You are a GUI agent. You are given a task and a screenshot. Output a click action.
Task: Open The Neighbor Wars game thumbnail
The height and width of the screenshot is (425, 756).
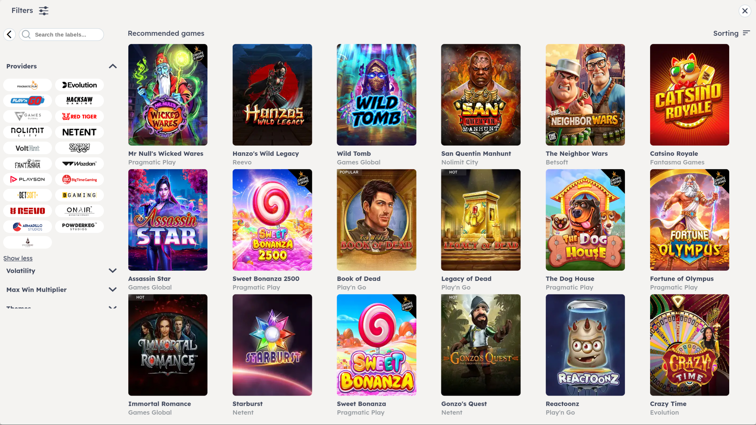click(x=585, y=95)
